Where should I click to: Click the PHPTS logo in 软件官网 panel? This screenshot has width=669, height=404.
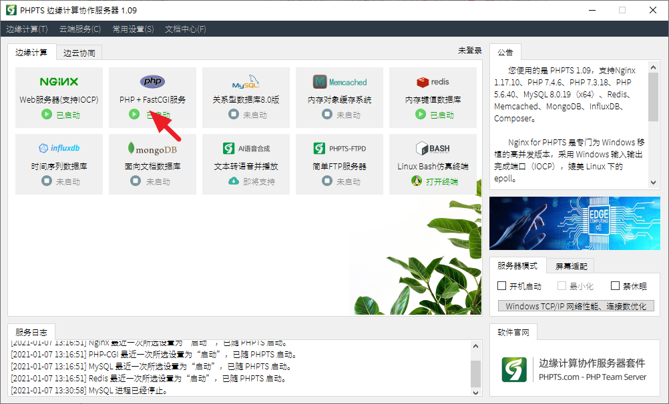(514, 369)
